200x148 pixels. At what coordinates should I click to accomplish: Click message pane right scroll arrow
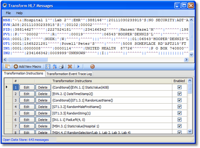pyautogui.click(x=186, y=60)
